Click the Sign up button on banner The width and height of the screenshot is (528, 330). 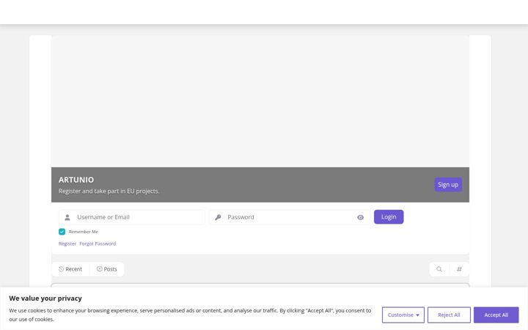click(x=448, y=185)
